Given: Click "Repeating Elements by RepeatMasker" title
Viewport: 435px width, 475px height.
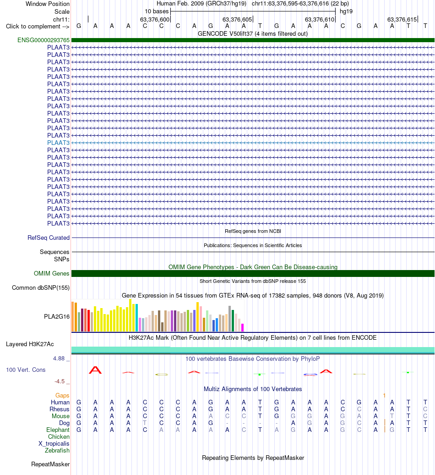Looking at the screenshot, I should pyautogui.click(x=253, y=458).
